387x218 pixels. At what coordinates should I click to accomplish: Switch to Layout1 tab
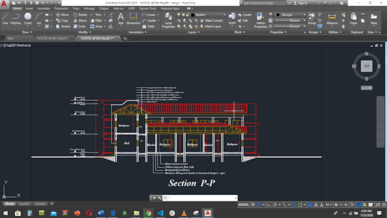pyautogui.click(x=24, y=204)
